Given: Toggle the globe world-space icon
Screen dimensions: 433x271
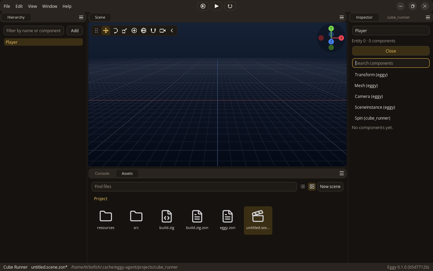Looking at the screenshot, I should [x=144, y=30].
